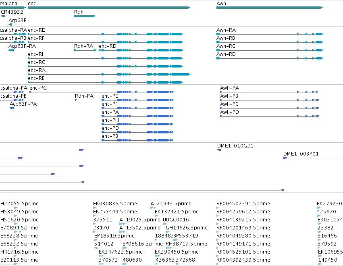This screenshot has height=266, width=343.
Task: Click EST label EK030836.5prime
Action: 115,204
